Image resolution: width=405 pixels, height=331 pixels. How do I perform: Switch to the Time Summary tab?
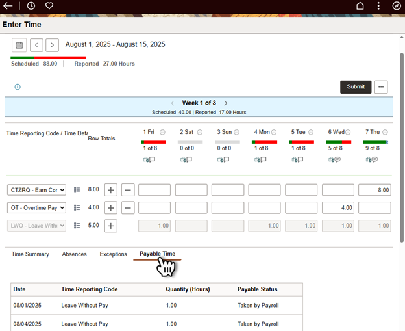[31, 254]
